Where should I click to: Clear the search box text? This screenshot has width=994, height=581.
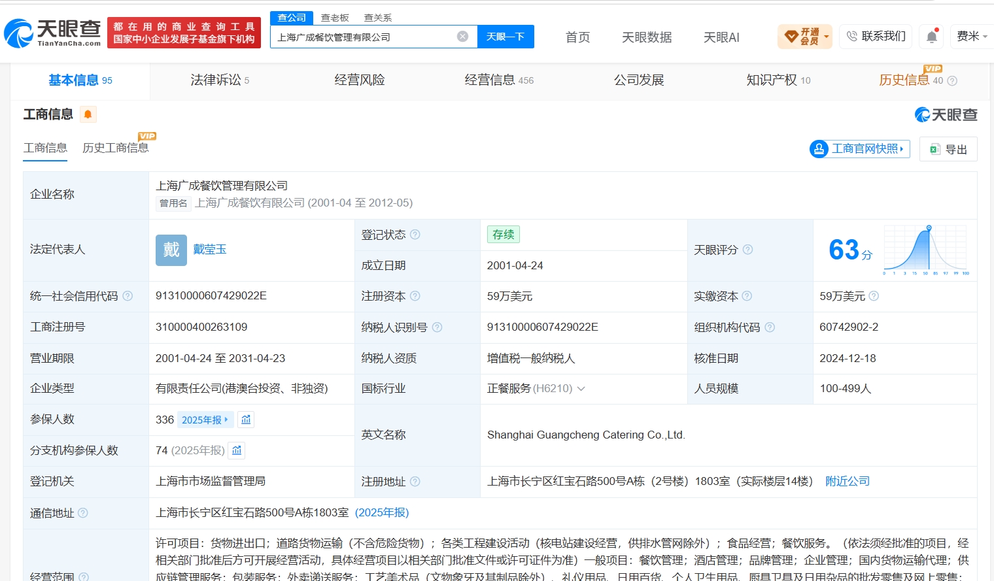463,37
